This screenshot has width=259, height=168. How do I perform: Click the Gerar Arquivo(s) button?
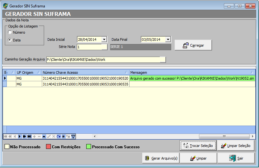(x=160, y=158)
